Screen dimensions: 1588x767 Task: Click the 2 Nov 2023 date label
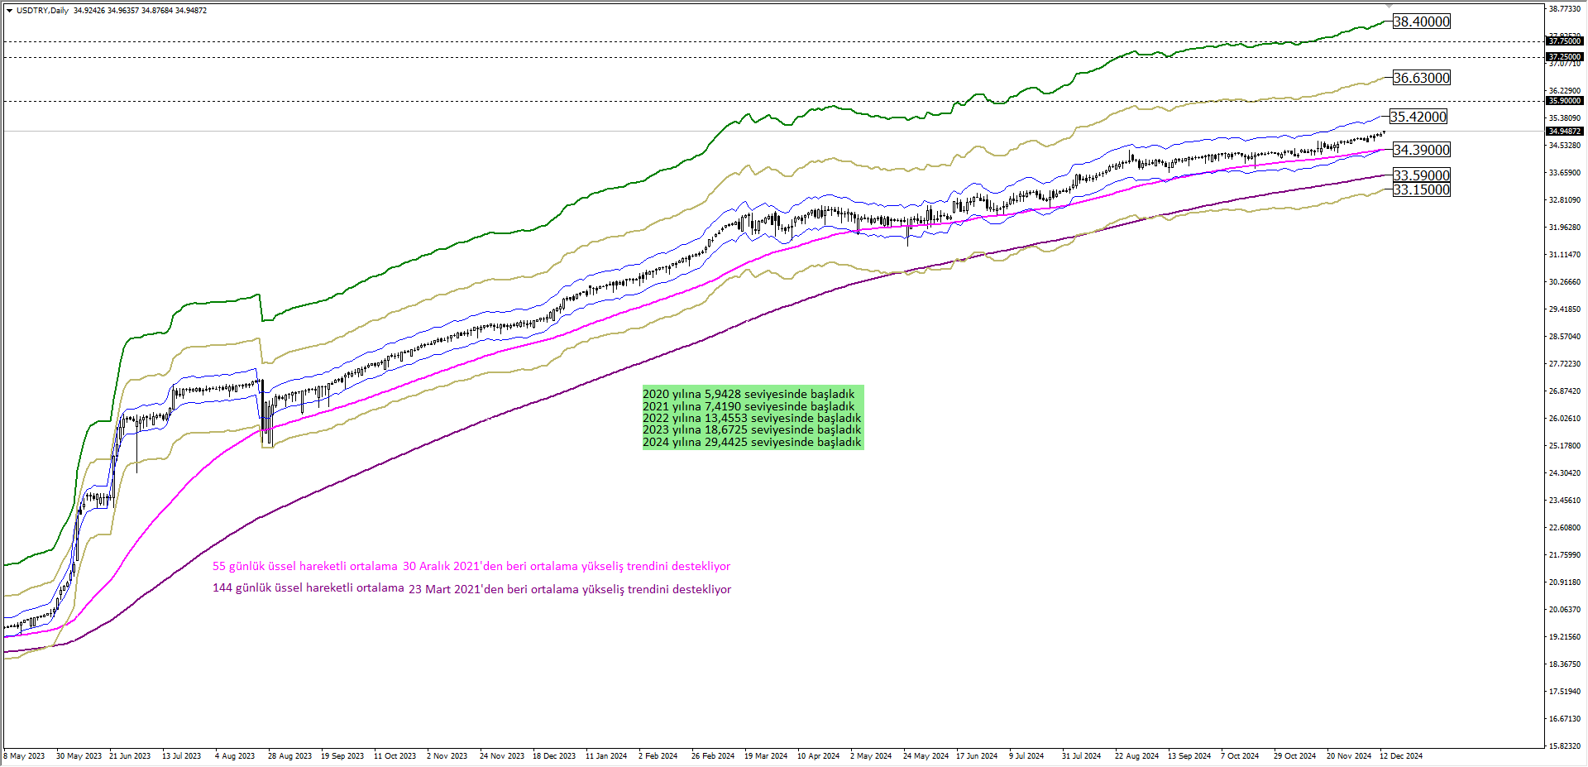coord(447,756)
